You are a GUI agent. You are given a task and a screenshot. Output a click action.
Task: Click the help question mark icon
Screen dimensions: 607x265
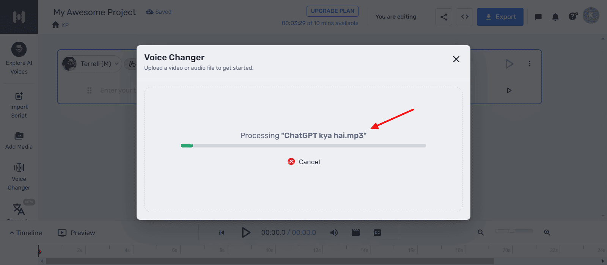point(572,17)
